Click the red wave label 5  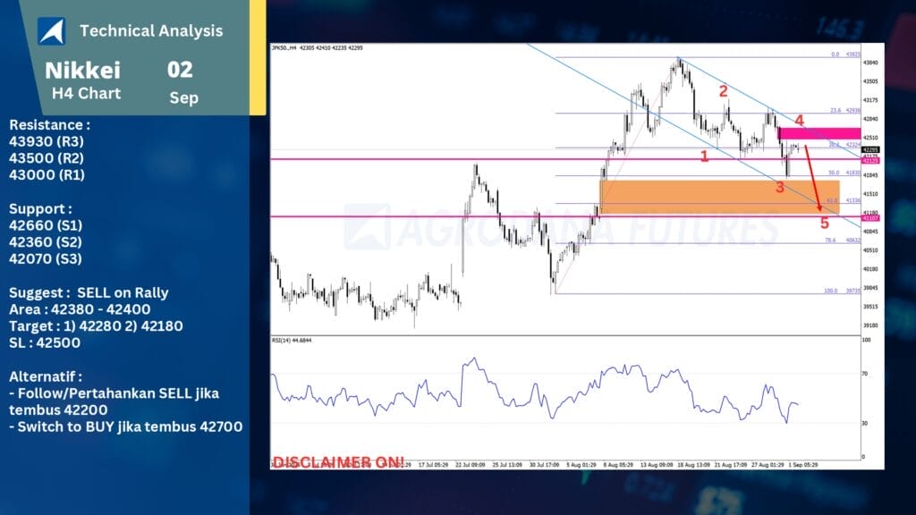[x=825, y=223]
